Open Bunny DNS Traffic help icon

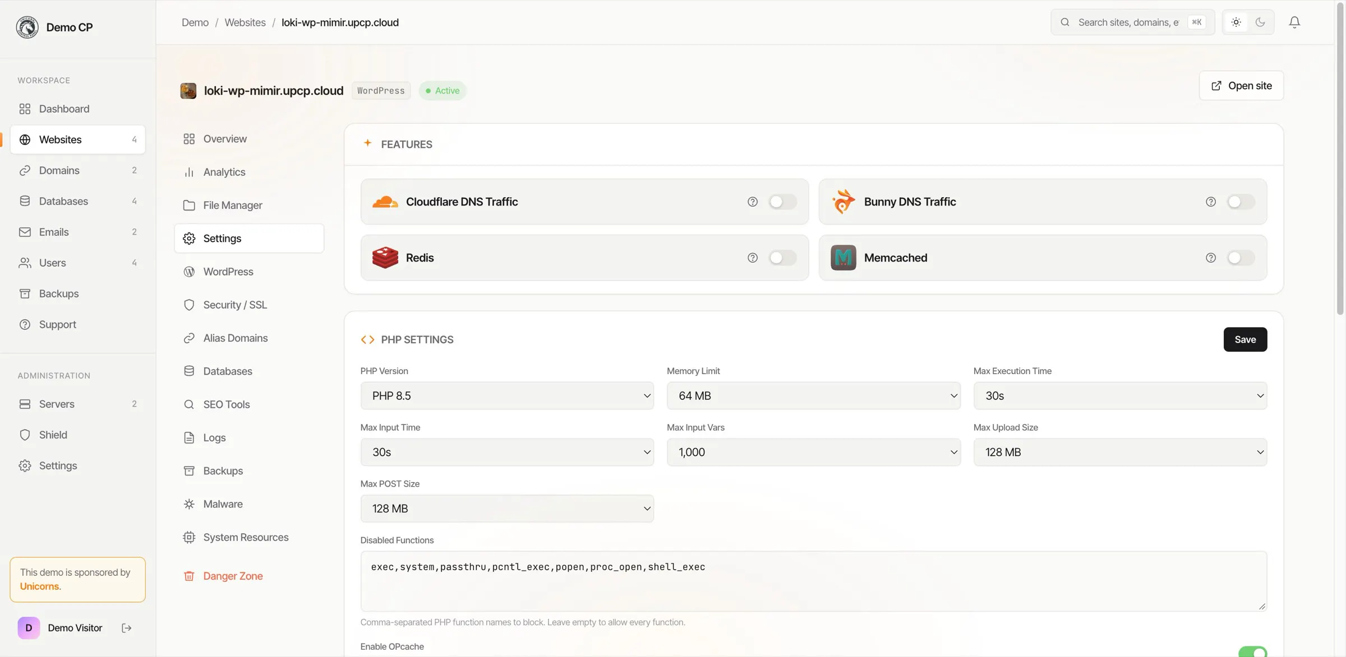coord(1211,202)
